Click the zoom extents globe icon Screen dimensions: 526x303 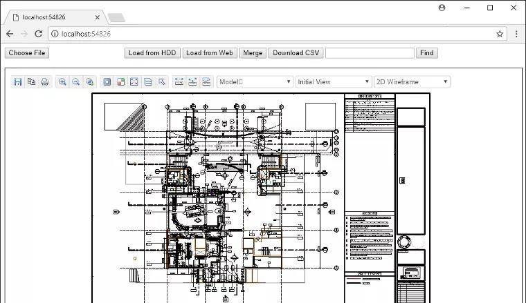pos(89,82)
